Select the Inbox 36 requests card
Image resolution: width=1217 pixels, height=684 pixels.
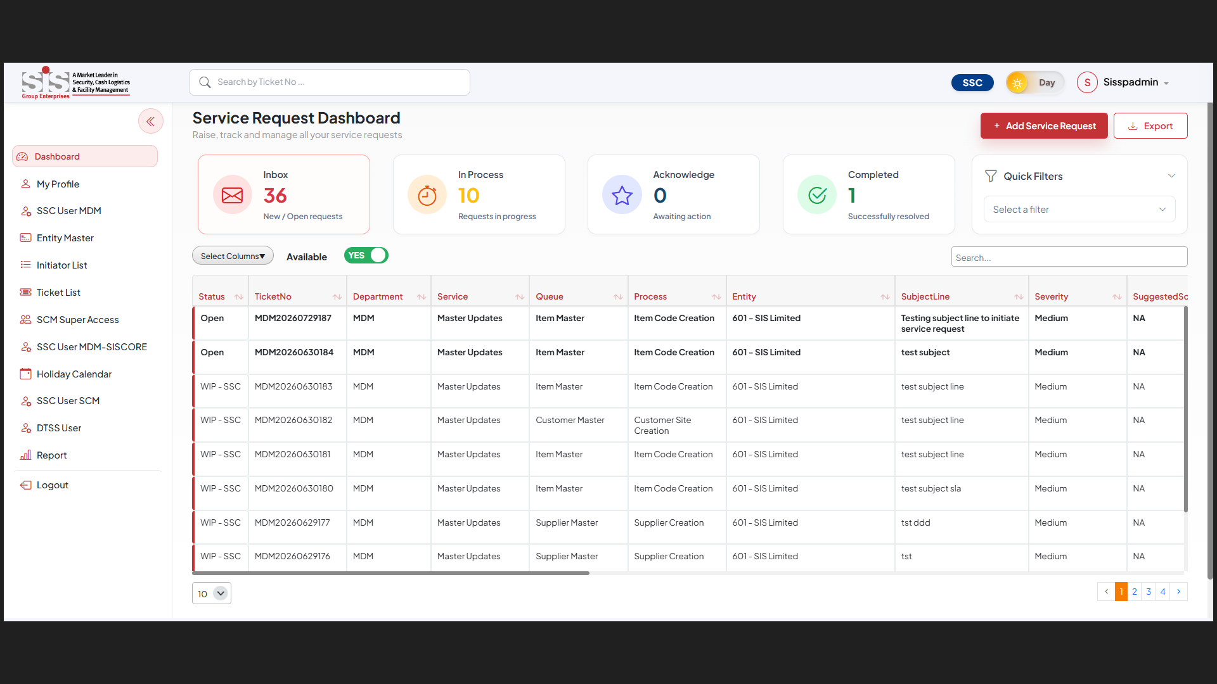coord(284,194)
